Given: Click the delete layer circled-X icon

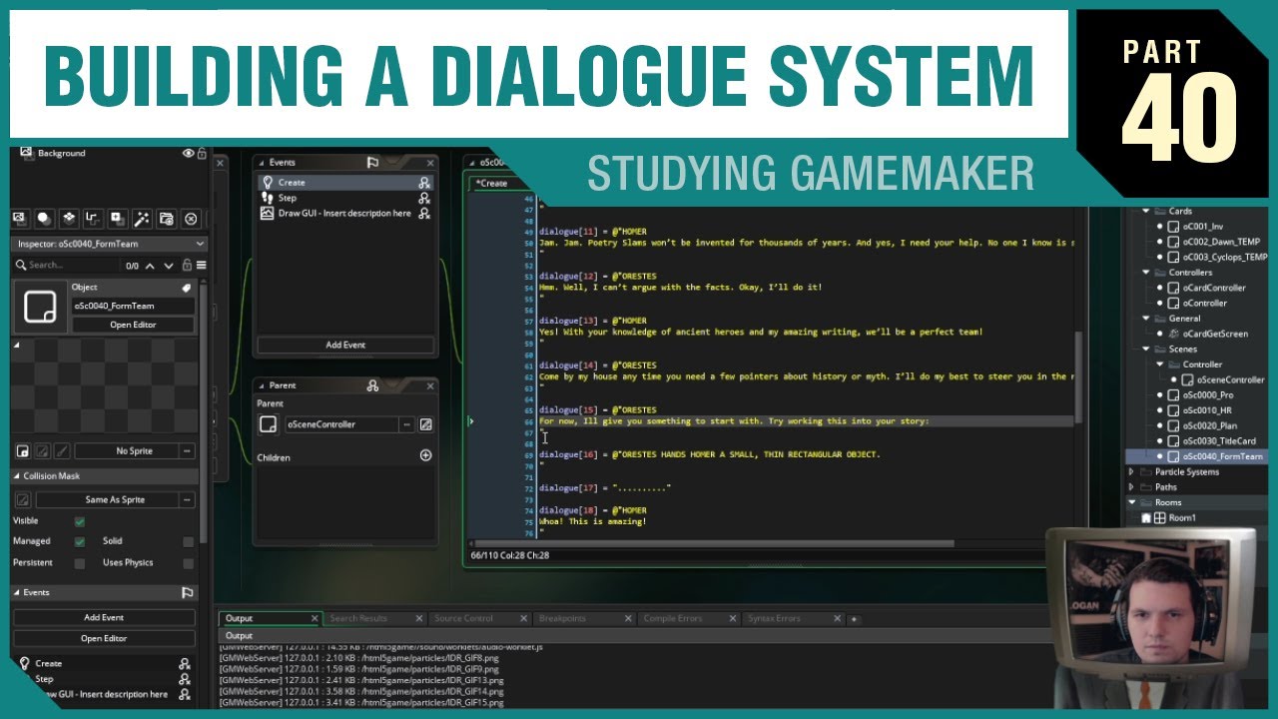Looking at the screenshot, I should 191,218.
